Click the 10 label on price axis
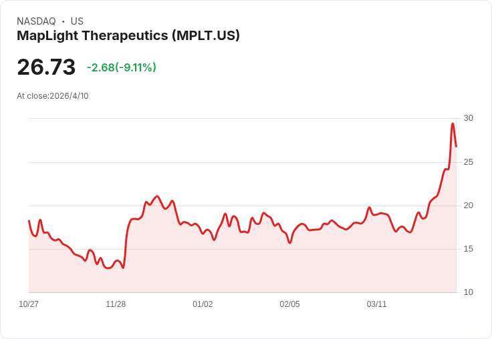The width and height of the screenshot is (492, 339). [x=468, y=292]
